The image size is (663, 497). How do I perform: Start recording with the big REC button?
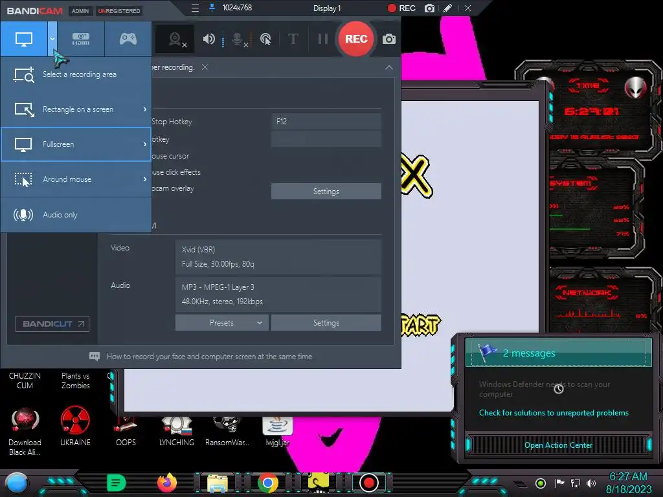(356, 39)
